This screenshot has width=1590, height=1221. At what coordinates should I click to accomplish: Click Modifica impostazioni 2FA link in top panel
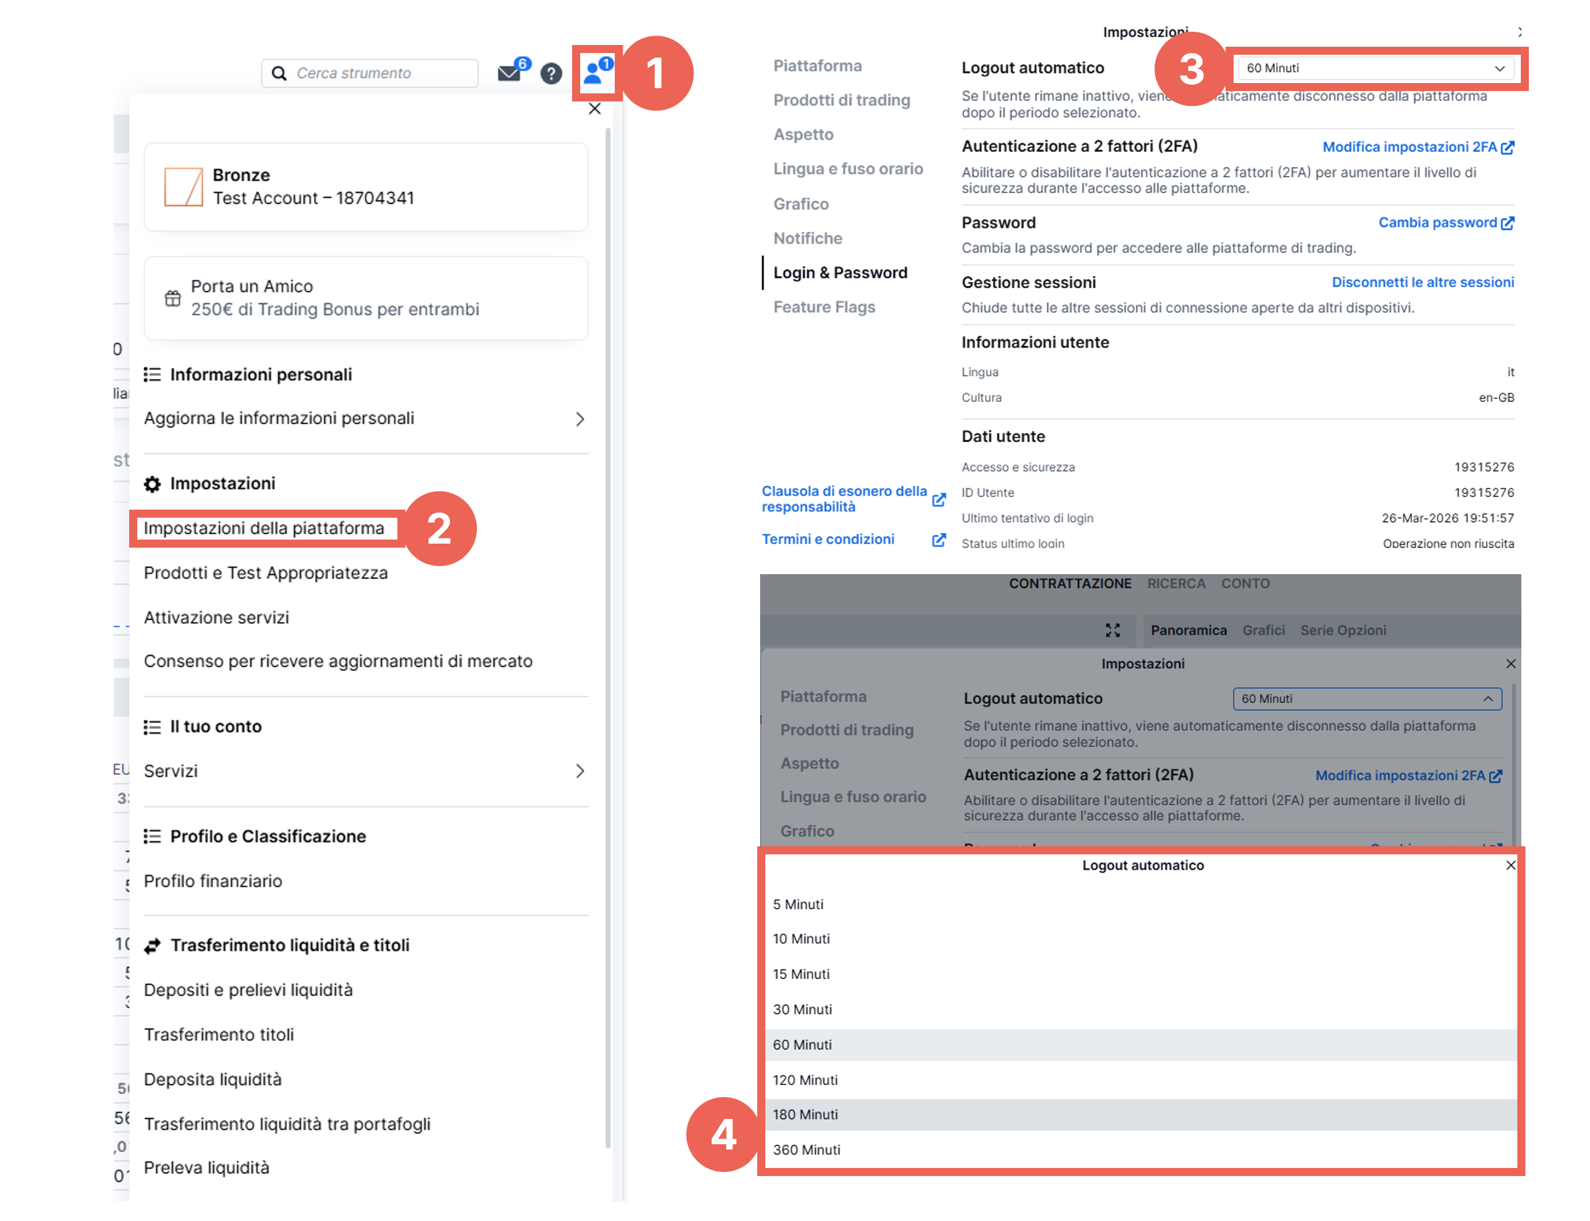(1409, 147)
